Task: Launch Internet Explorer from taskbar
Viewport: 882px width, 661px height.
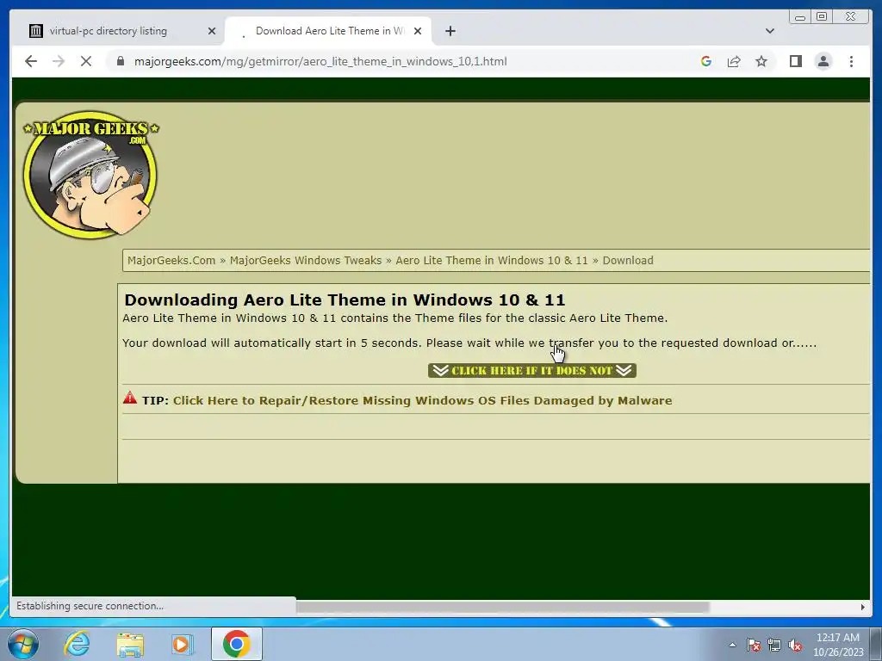Action: (77, 644)
